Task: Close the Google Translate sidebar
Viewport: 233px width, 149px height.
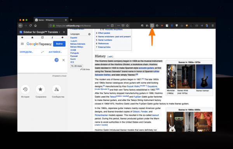Action: [64, 32]
